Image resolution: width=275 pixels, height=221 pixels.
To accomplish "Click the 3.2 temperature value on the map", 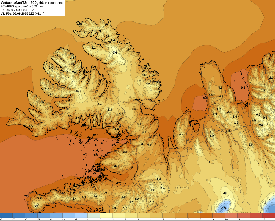I will pyautogui.click(x=229, y=112).
